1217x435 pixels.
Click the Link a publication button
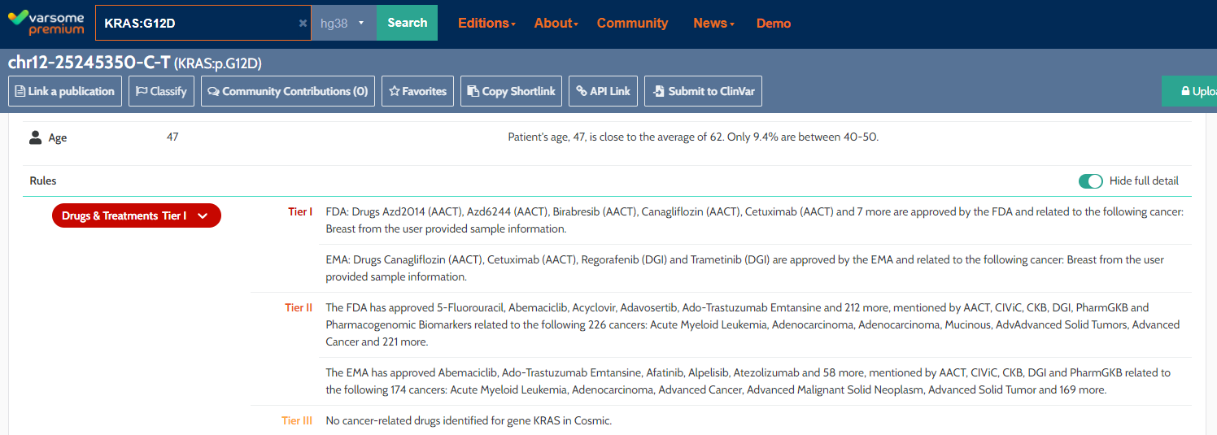[65, 91]
